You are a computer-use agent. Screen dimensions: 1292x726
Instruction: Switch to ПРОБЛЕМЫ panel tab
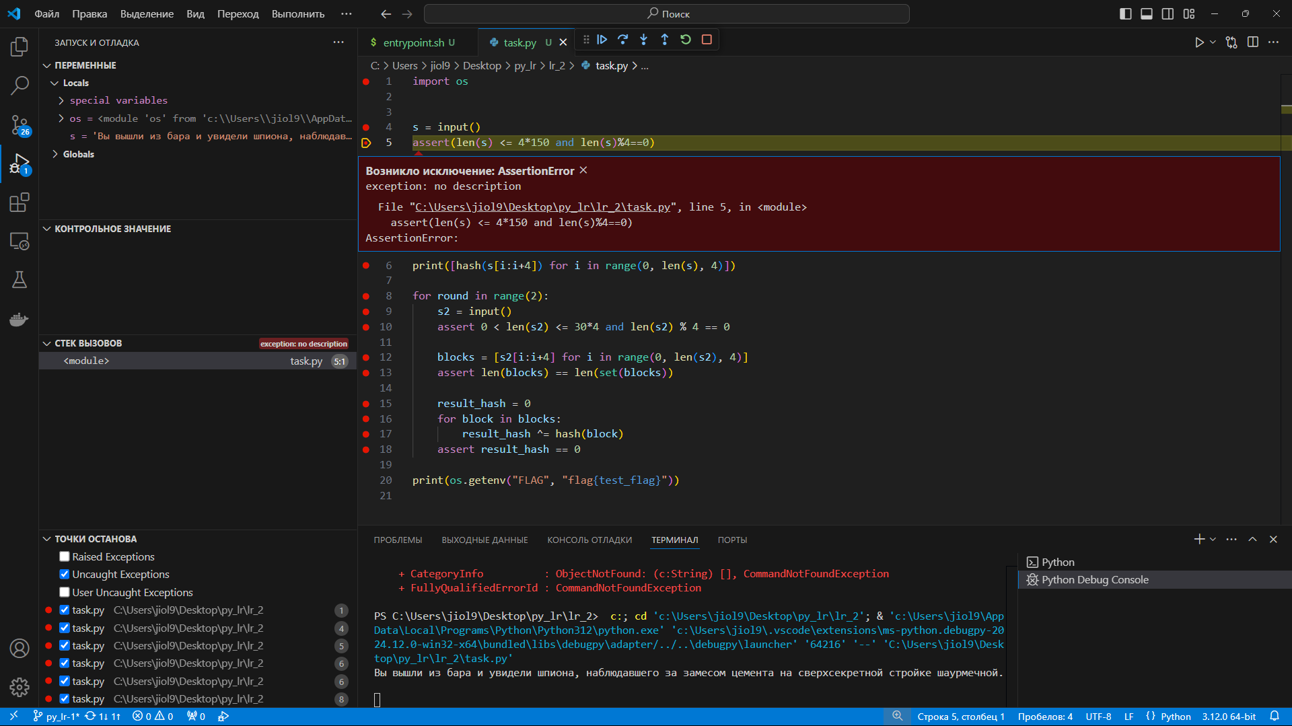pyautogui.click(x=398, y=540)
